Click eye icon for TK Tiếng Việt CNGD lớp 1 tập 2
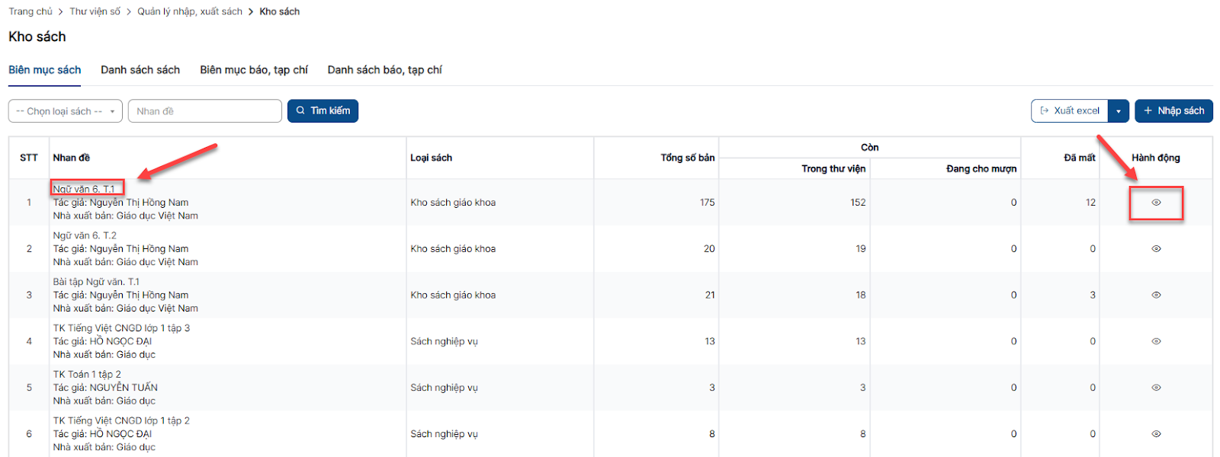 (1156, 434)
